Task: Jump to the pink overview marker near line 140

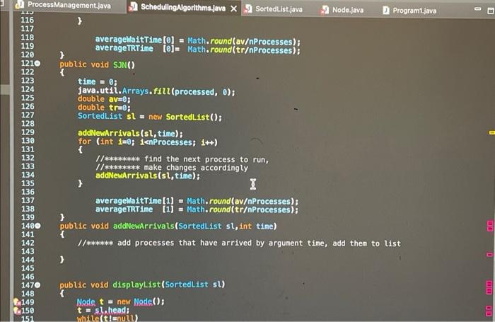Action: (490, 226)
